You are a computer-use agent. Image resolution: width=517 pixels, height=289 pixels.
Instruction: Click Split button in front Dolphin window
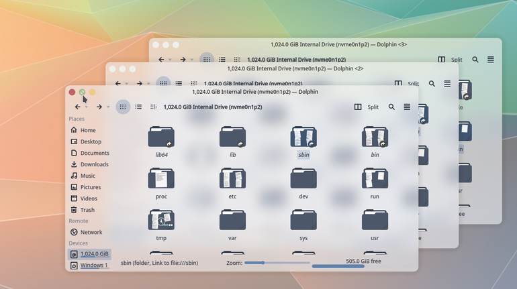tap(367, 107)
